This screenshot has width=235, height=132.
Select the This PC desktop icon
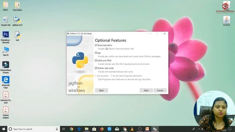[6, 51]
